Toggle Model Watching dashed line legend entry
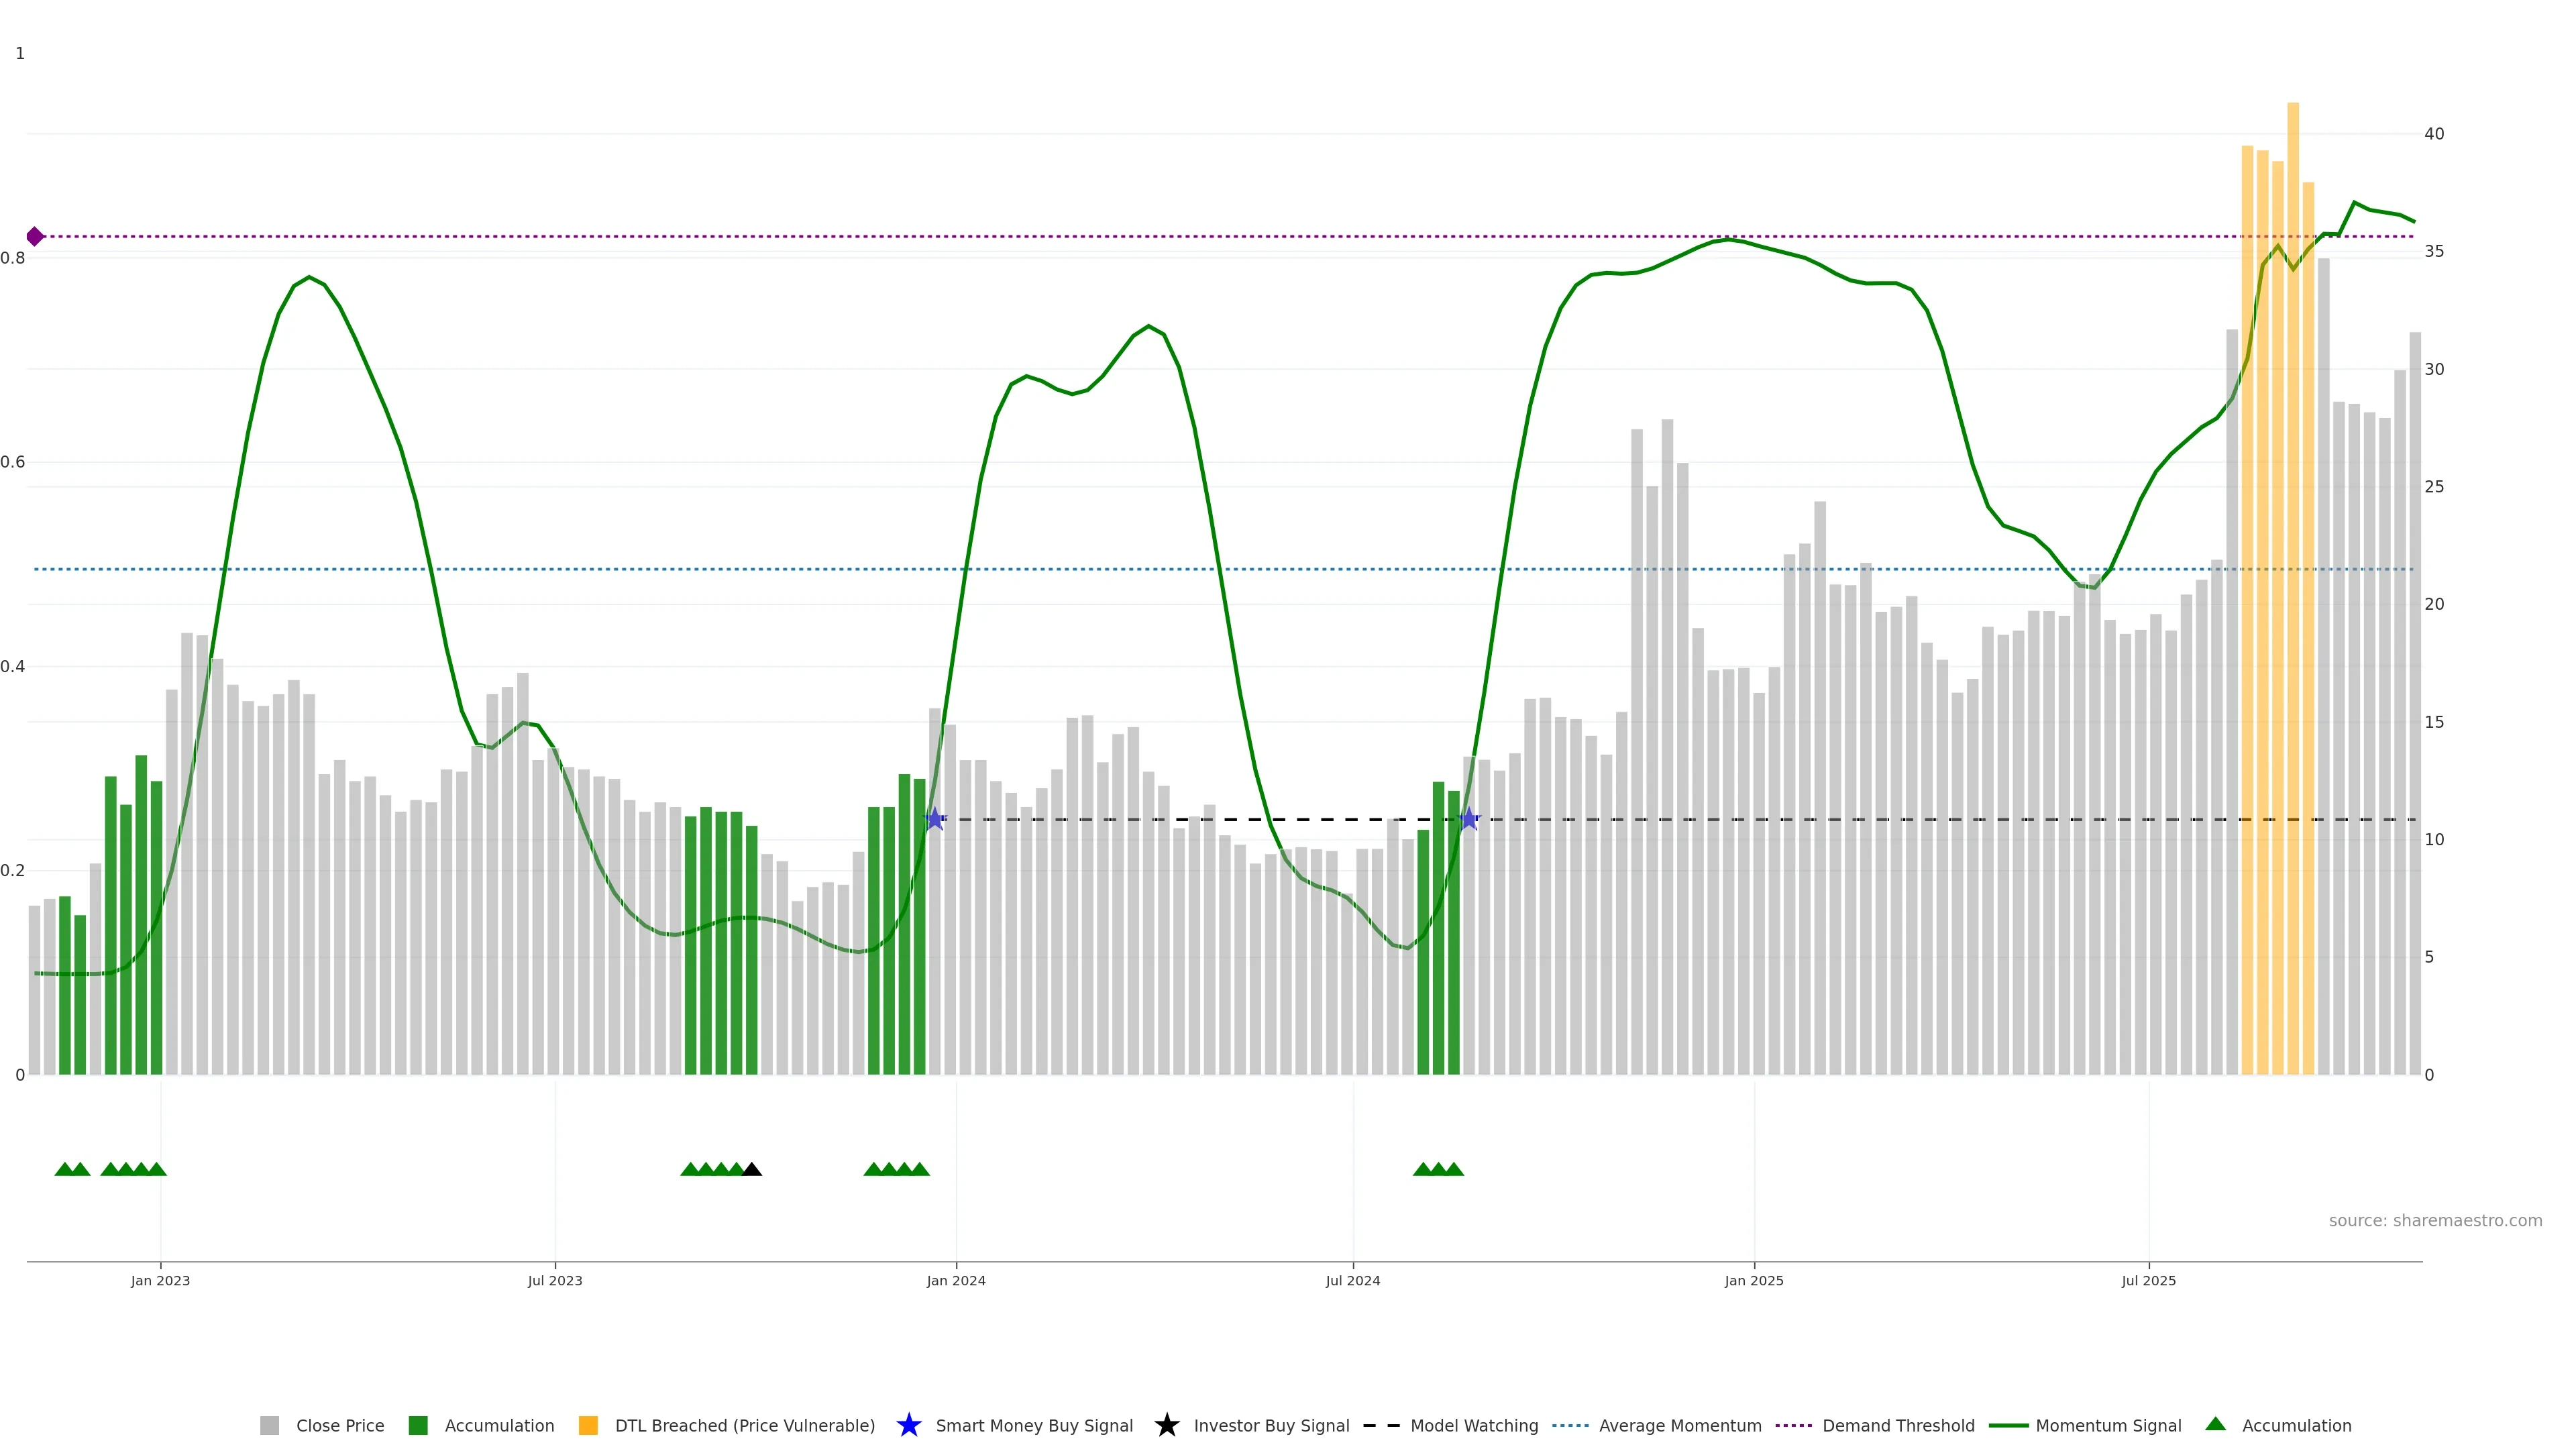 pos(1473,1426)
